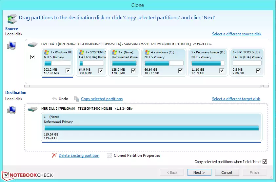
Task: Open 'Select a different target disk' link
Action: [x=236, y=99]
